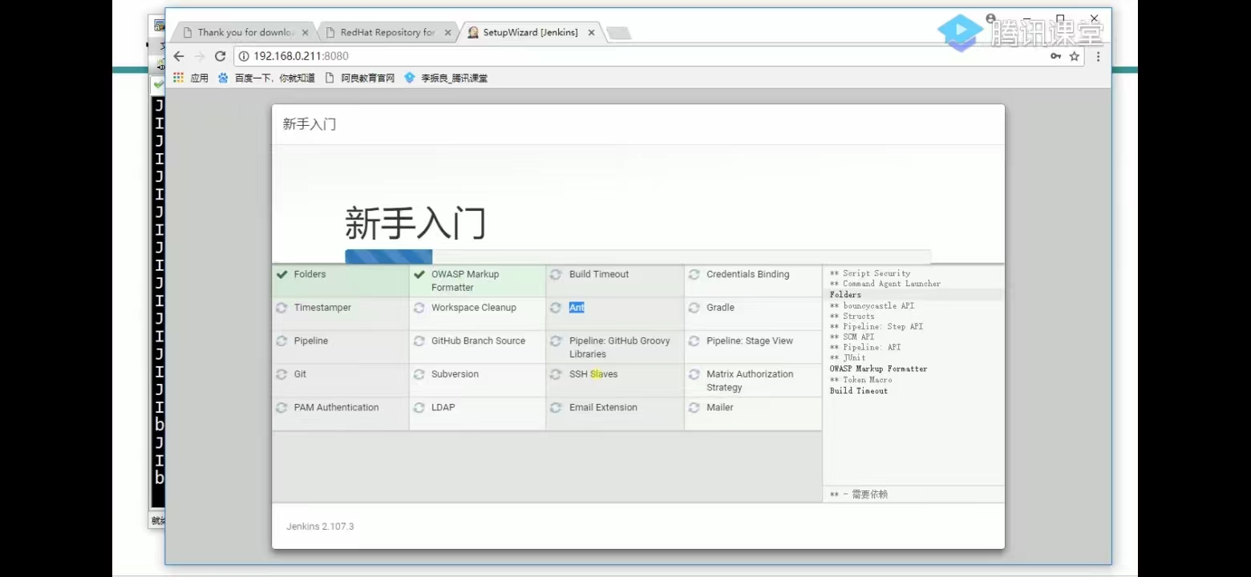Screen dimensions: 1251x577
Task: Click "** Command Agent Launcher" log entry
Action: [885, 284]
